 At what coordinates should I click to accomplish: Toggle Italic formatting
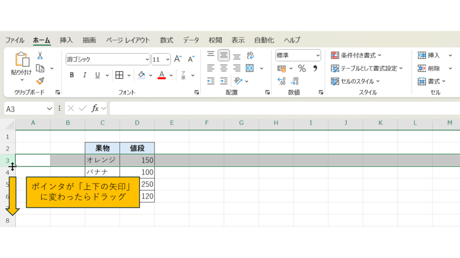(84, 75)
